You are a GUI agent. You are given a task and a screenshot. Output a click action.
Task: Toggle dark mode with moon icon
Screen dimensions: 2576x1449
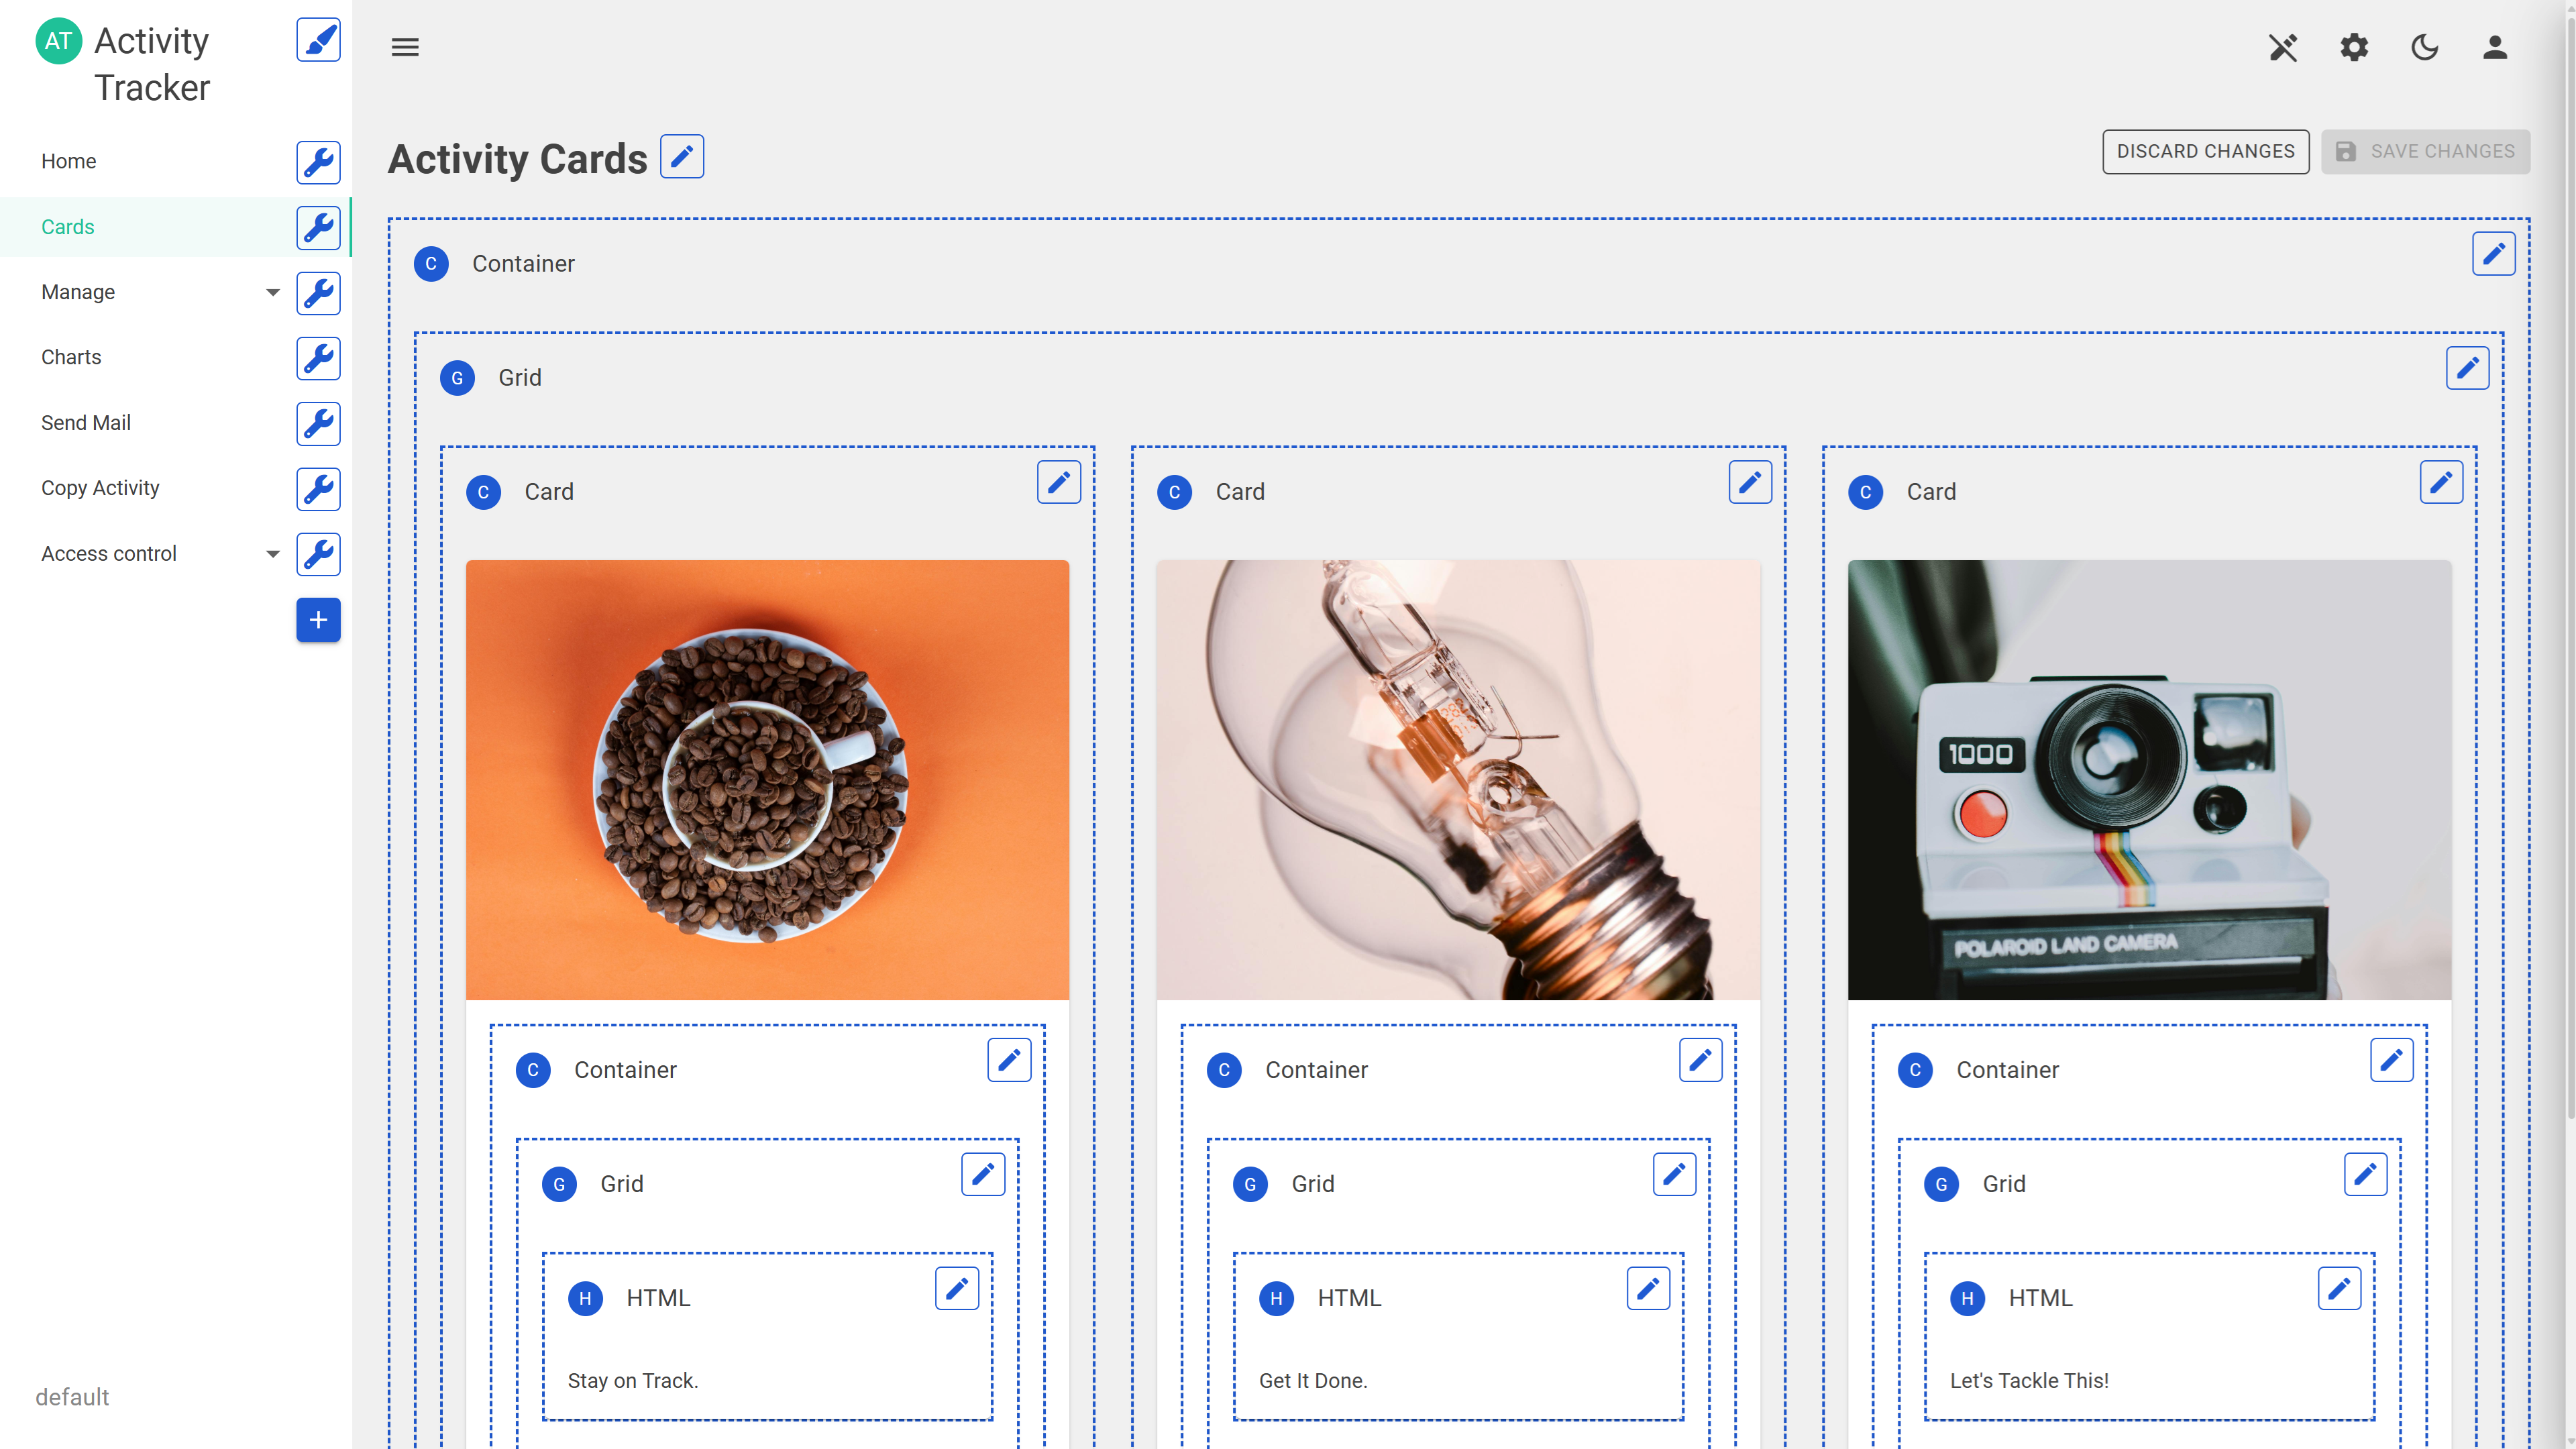click(x=2424, y=47)
